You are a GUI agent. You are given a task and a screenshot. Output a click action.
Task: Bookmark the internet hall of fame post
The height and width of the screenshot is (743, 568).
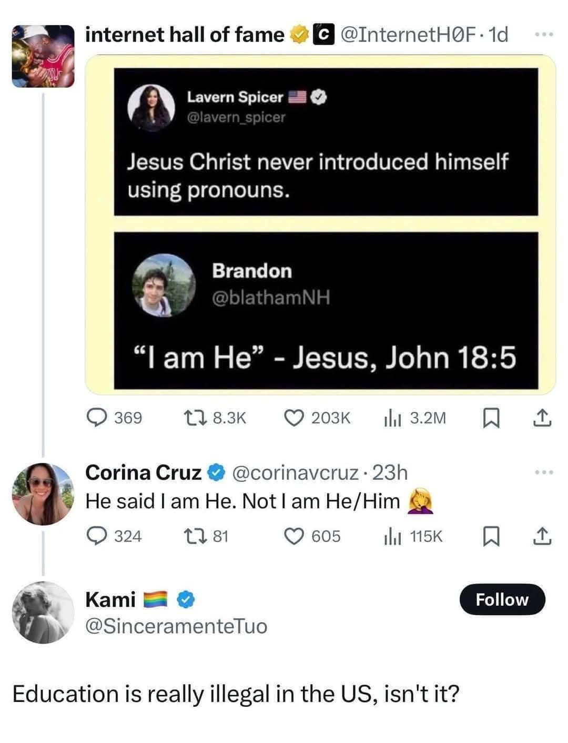pyautogui.click(x=490, y=418)
